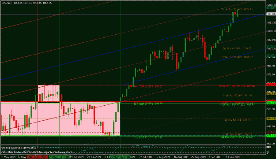Click the 'Small Box 61.80%' level label
Viewport: 276px width, 159px height.
tap(237, 57)
